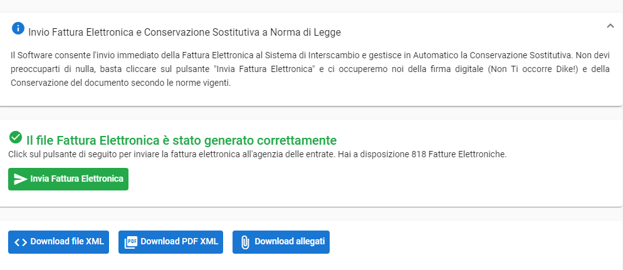Viewport: 623px width, 270px height.
Task: Click the 'Download file XML' label text
Action: [67, 241]
